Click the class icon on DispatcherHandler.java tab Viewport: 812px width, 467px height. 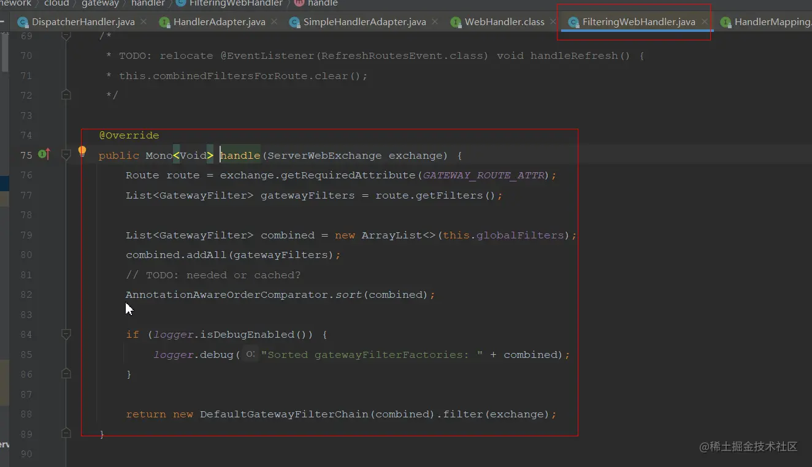pos(23,22)
